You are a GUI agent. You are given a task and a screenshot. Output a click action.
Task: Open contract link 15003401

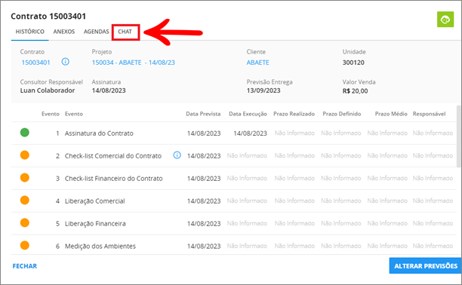(35, 63)
